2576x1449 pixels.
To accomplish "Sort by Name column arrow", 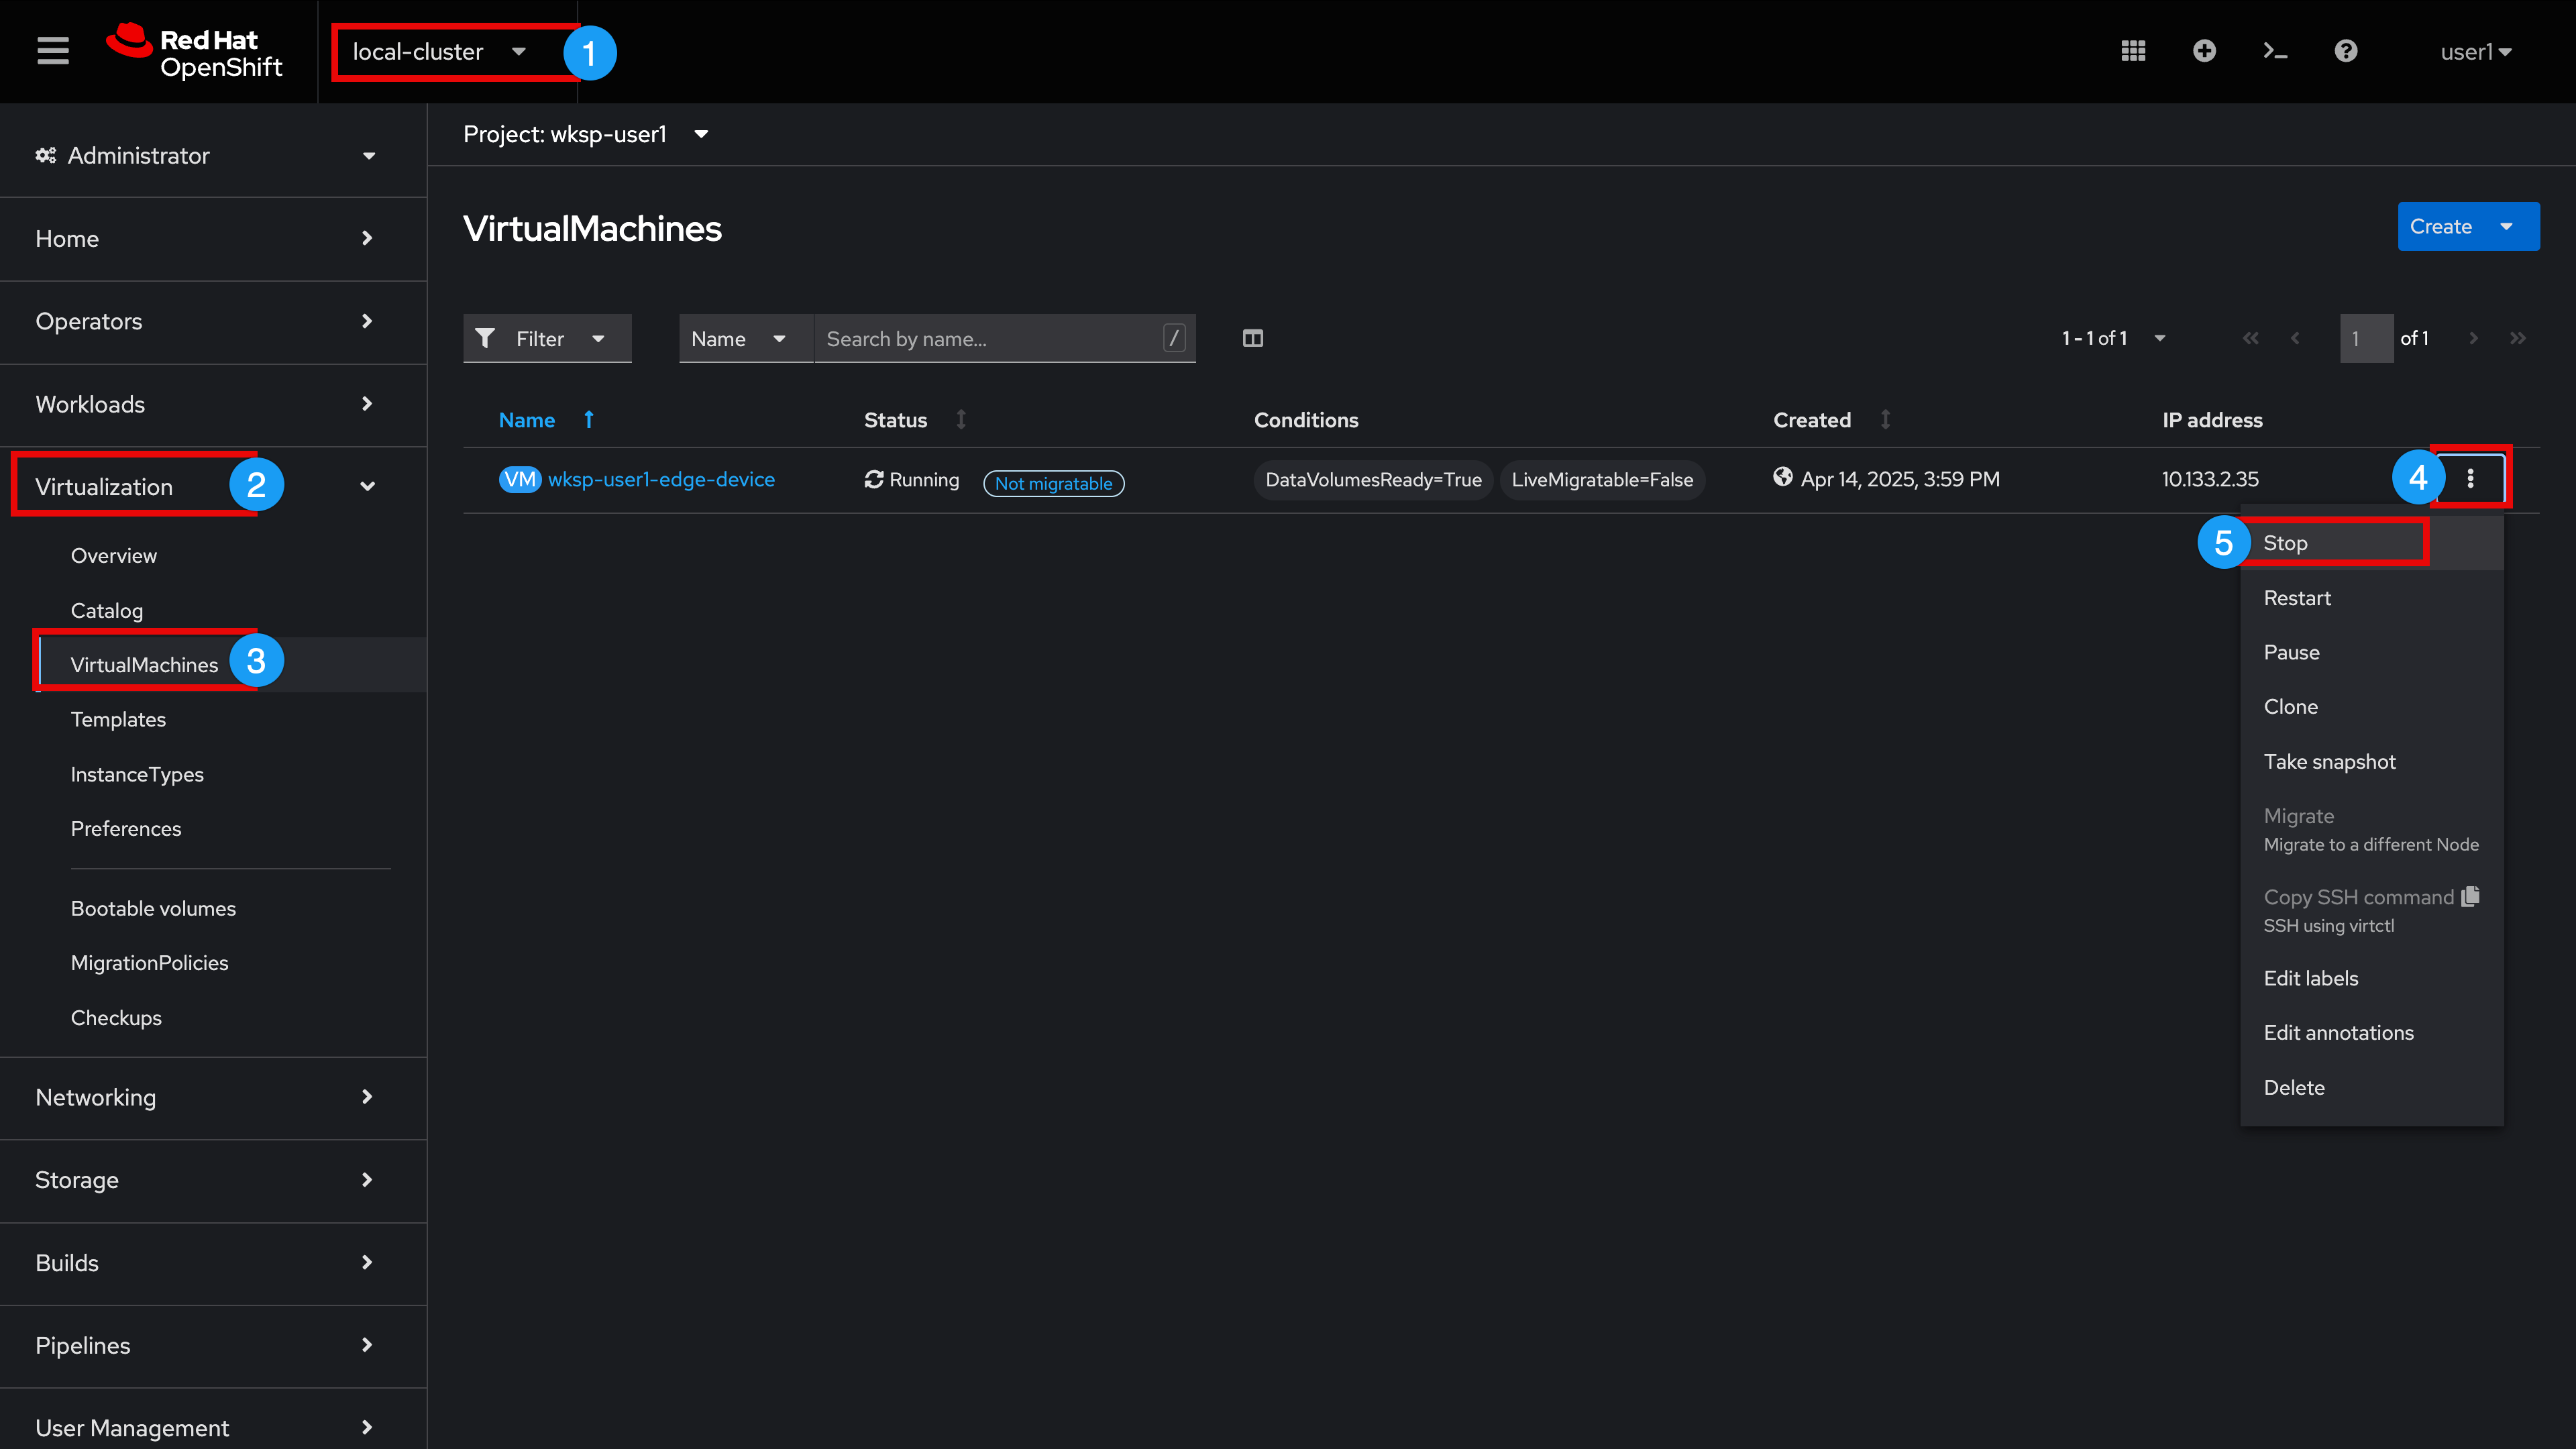I will 589,420.
